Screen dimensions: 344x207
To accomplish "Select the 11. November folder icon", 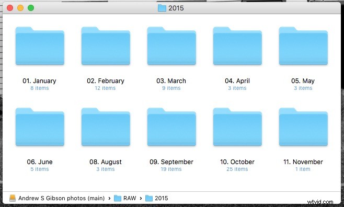I will pos(303,127).
